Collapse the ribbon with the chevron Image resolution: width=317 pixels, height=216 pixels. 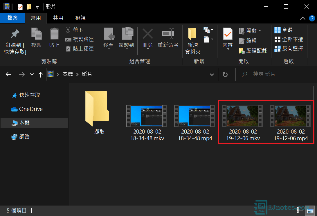(x=303, y=18)
